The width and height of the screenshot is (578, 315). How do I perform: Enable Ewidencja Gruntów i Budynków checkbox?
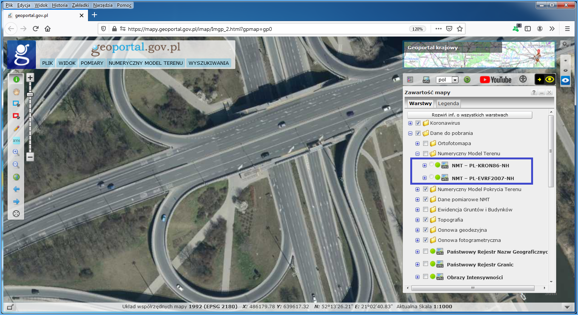click(x=425, y=209)
